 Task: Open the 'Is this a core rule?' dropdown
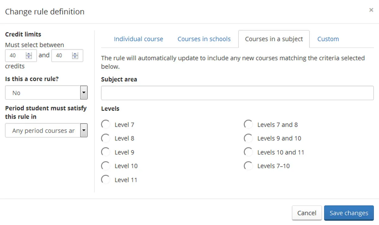point(46,93)
